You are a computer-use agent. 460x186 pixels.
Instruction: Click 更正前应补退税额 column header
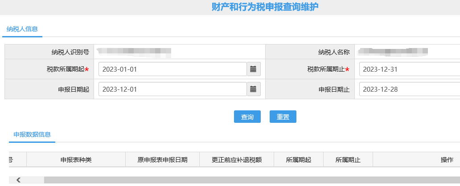(237, 160)
